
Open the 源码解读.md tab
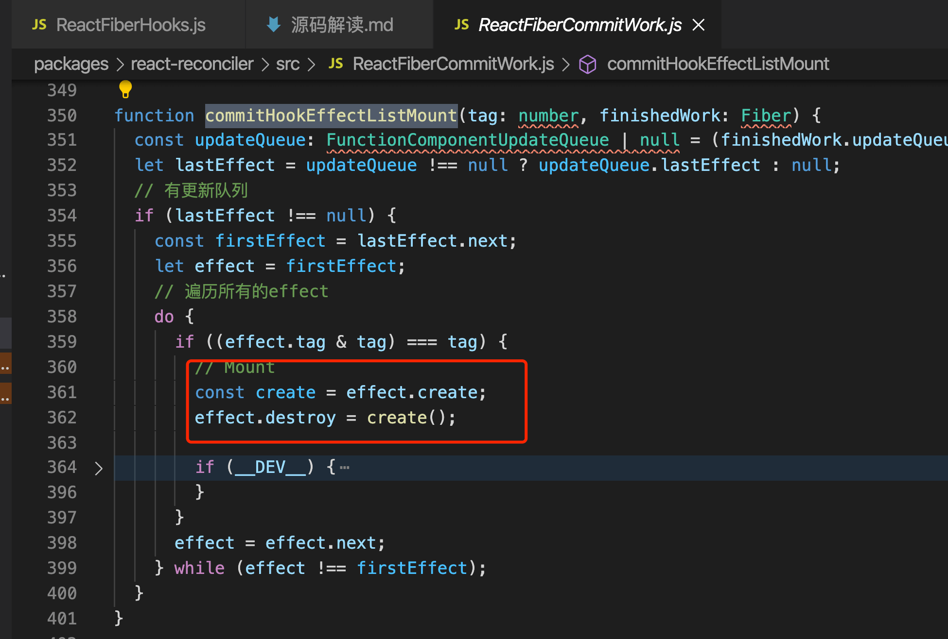pyautogui.click(x=339, y=25)
